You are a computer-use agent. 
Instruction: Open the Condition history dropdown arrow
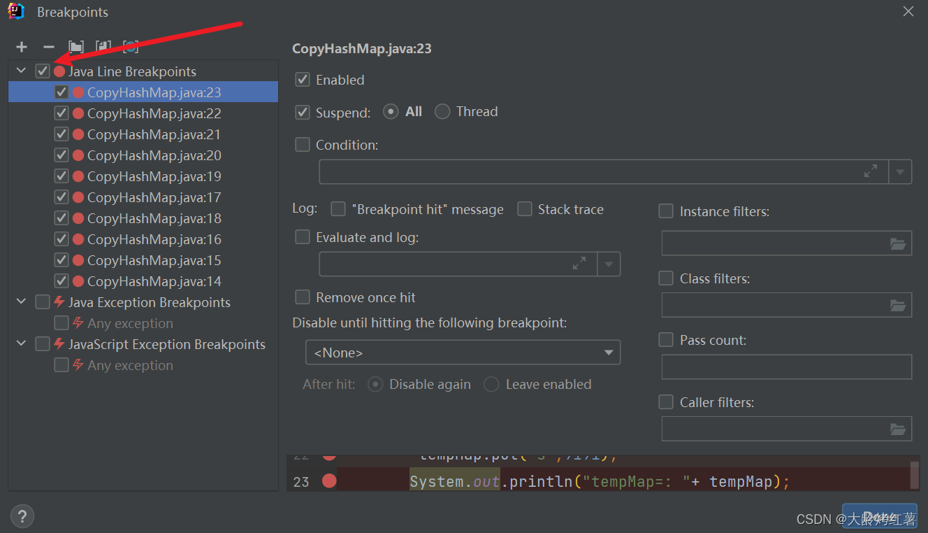point(900,171)
